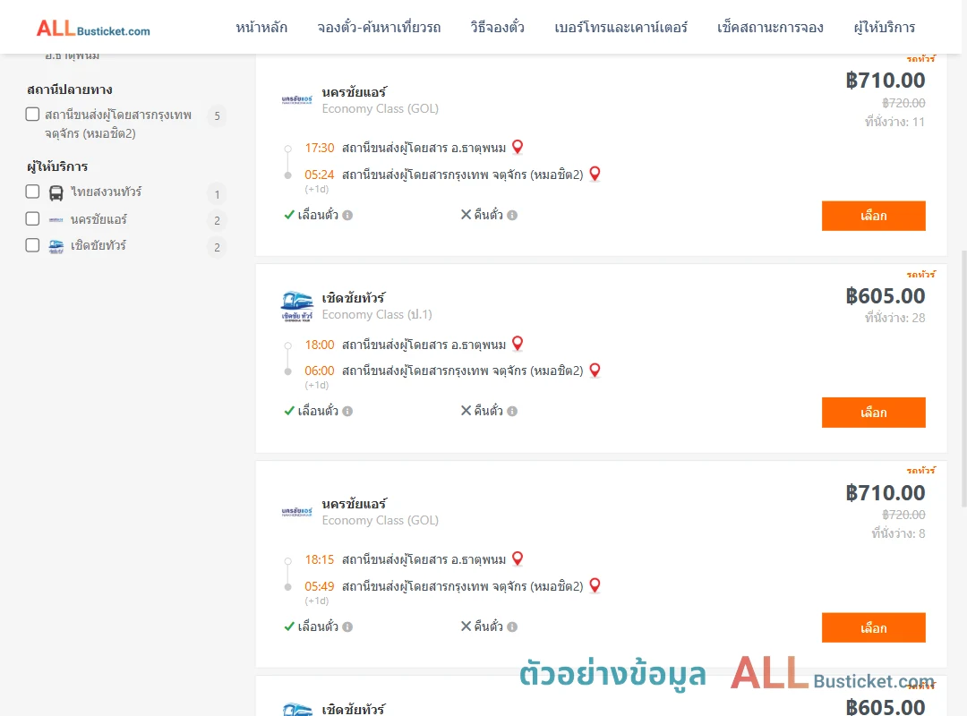The image size is (967, 716).
Task: Tick the ไทยสงวนทัวร์ operator checkbox
Action: [33, 192]
